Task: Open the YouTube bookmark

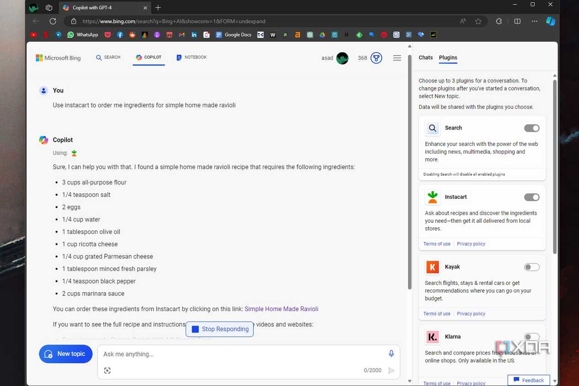Action: 33,34
